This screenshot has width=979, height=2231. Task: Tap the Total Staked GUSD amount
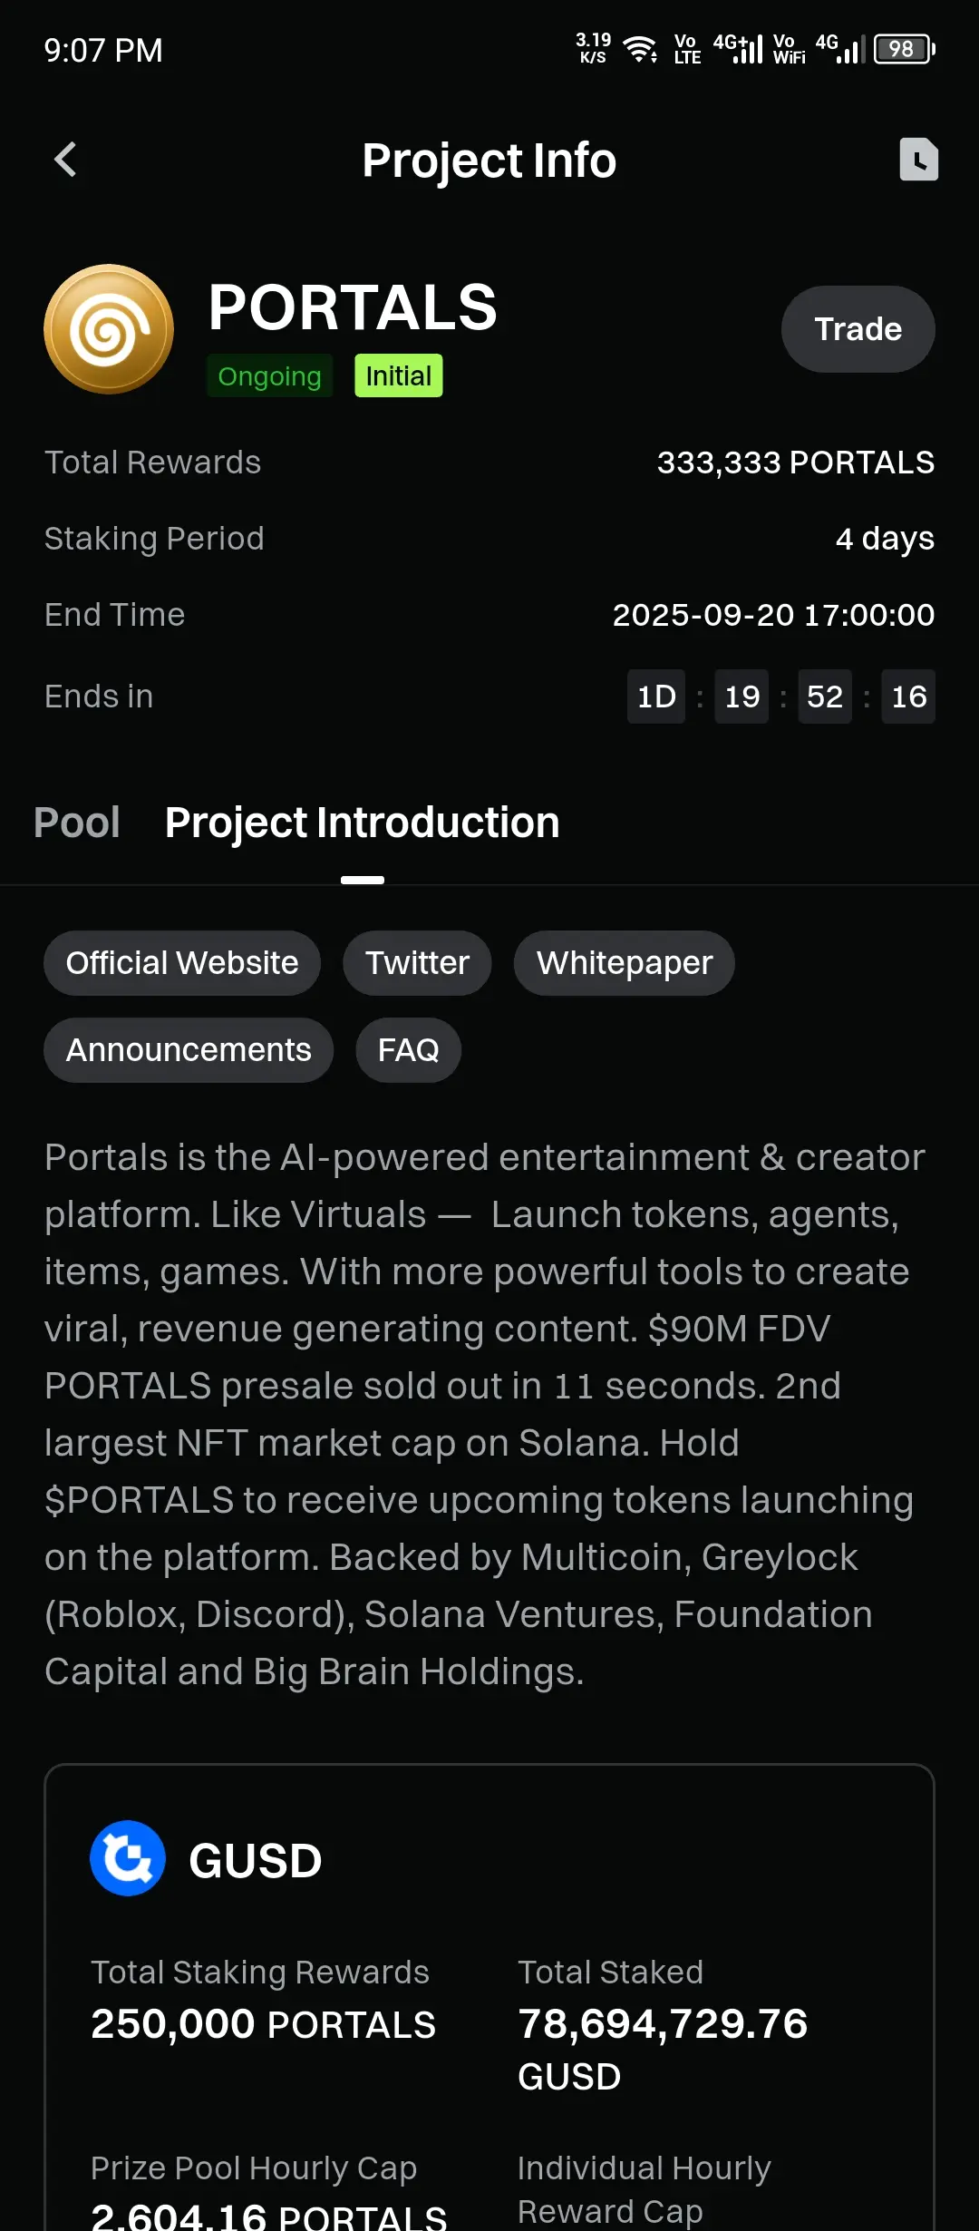tap(663, 2049)
